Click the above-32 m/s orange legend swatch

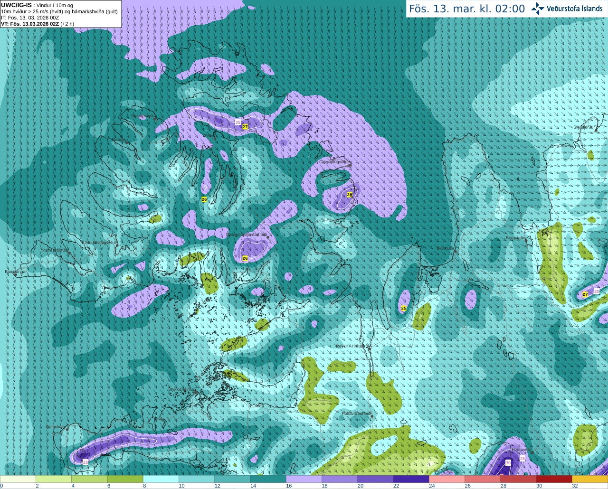tap(590, 479)
